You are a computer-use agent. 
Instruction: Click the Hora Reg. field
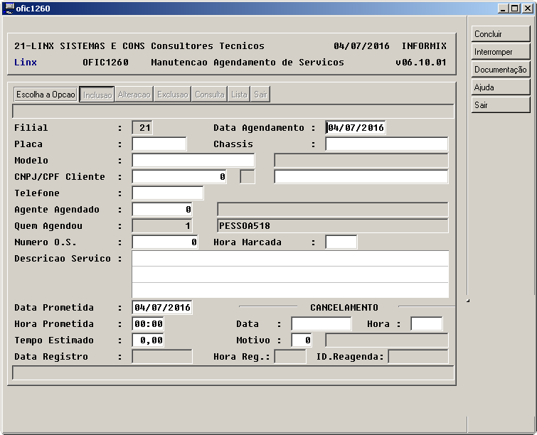click(290, 357)
